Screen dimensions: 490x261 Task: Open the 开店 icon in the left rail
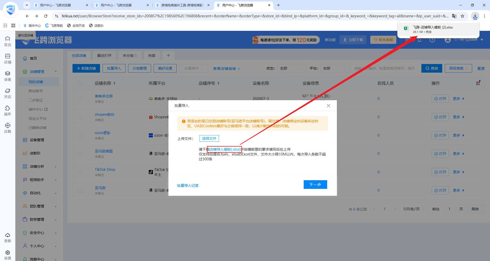point(8,93)
